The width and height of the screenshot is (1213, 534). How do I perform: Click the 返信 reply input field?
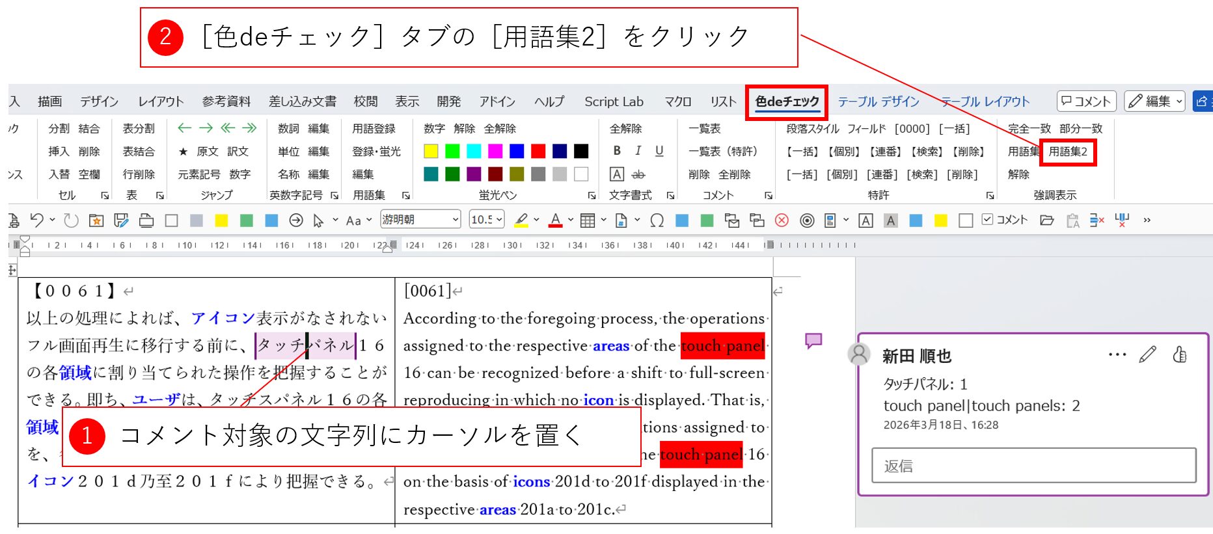1033,466
